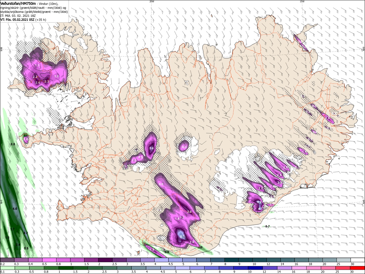Pick the darkest purple swatch labeled 2 in the snow legend
Image resolution: width=365 pixels, height=274 pixels.
(105, 260)
